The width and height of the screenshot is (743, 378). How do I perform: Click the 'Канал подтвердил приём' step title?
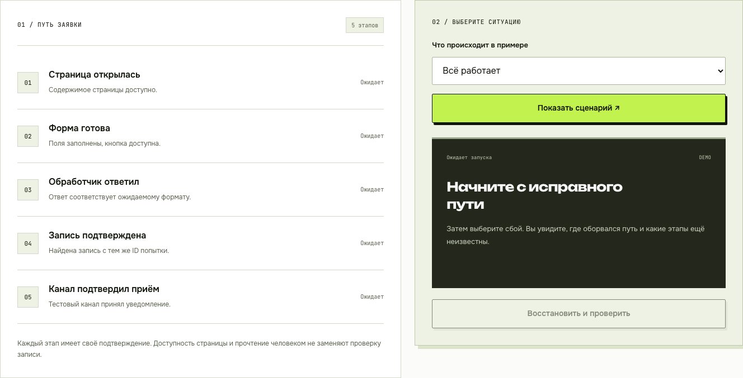(104, 289)
